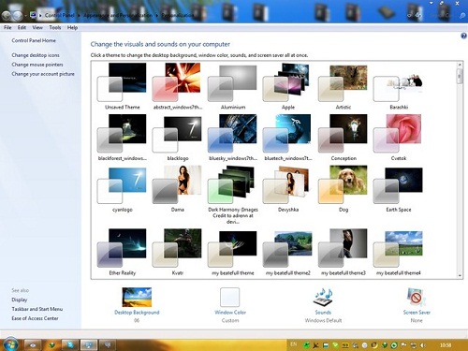Open Taskbar and Start Menu link
This screenshot has width=468, height=351.
pyautogui.click(x=37, y=309)
